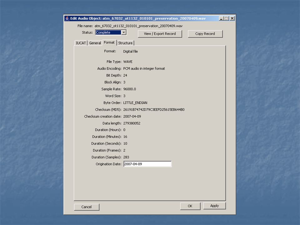Close the Edit Audio Object dialog
The height and width of the screenshot is (225, 300).
[232, 18]
